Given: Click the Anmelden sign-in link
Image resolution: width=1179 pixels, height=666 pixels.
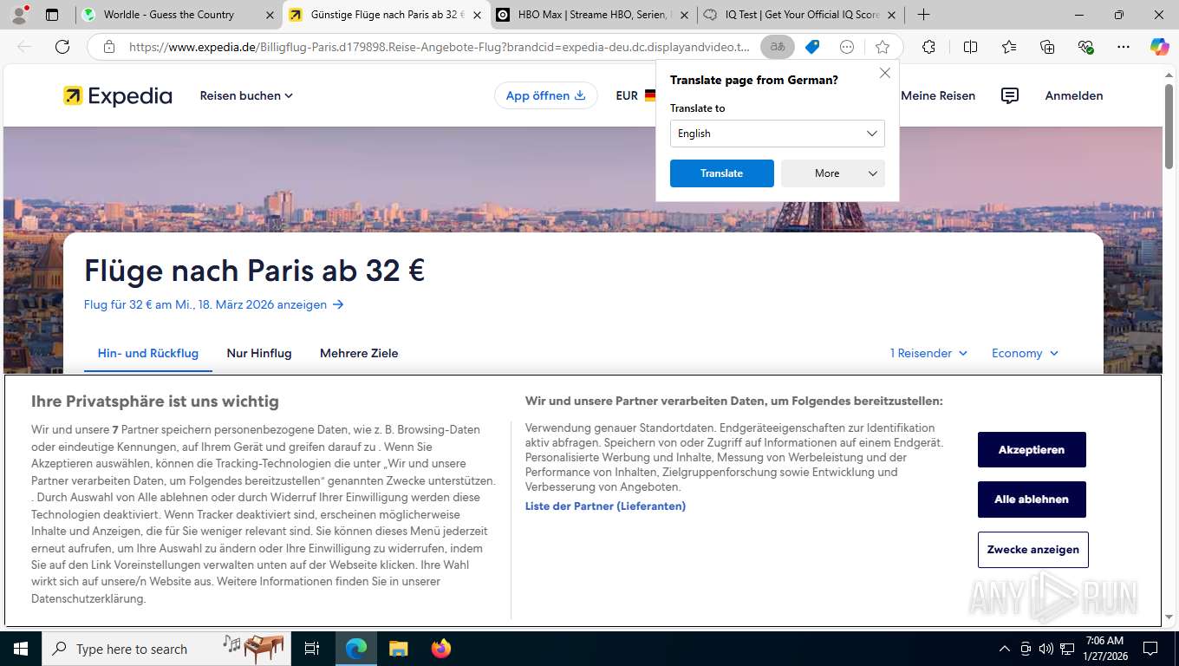Looking at the screenshot, I should (x=1074, y=95).
